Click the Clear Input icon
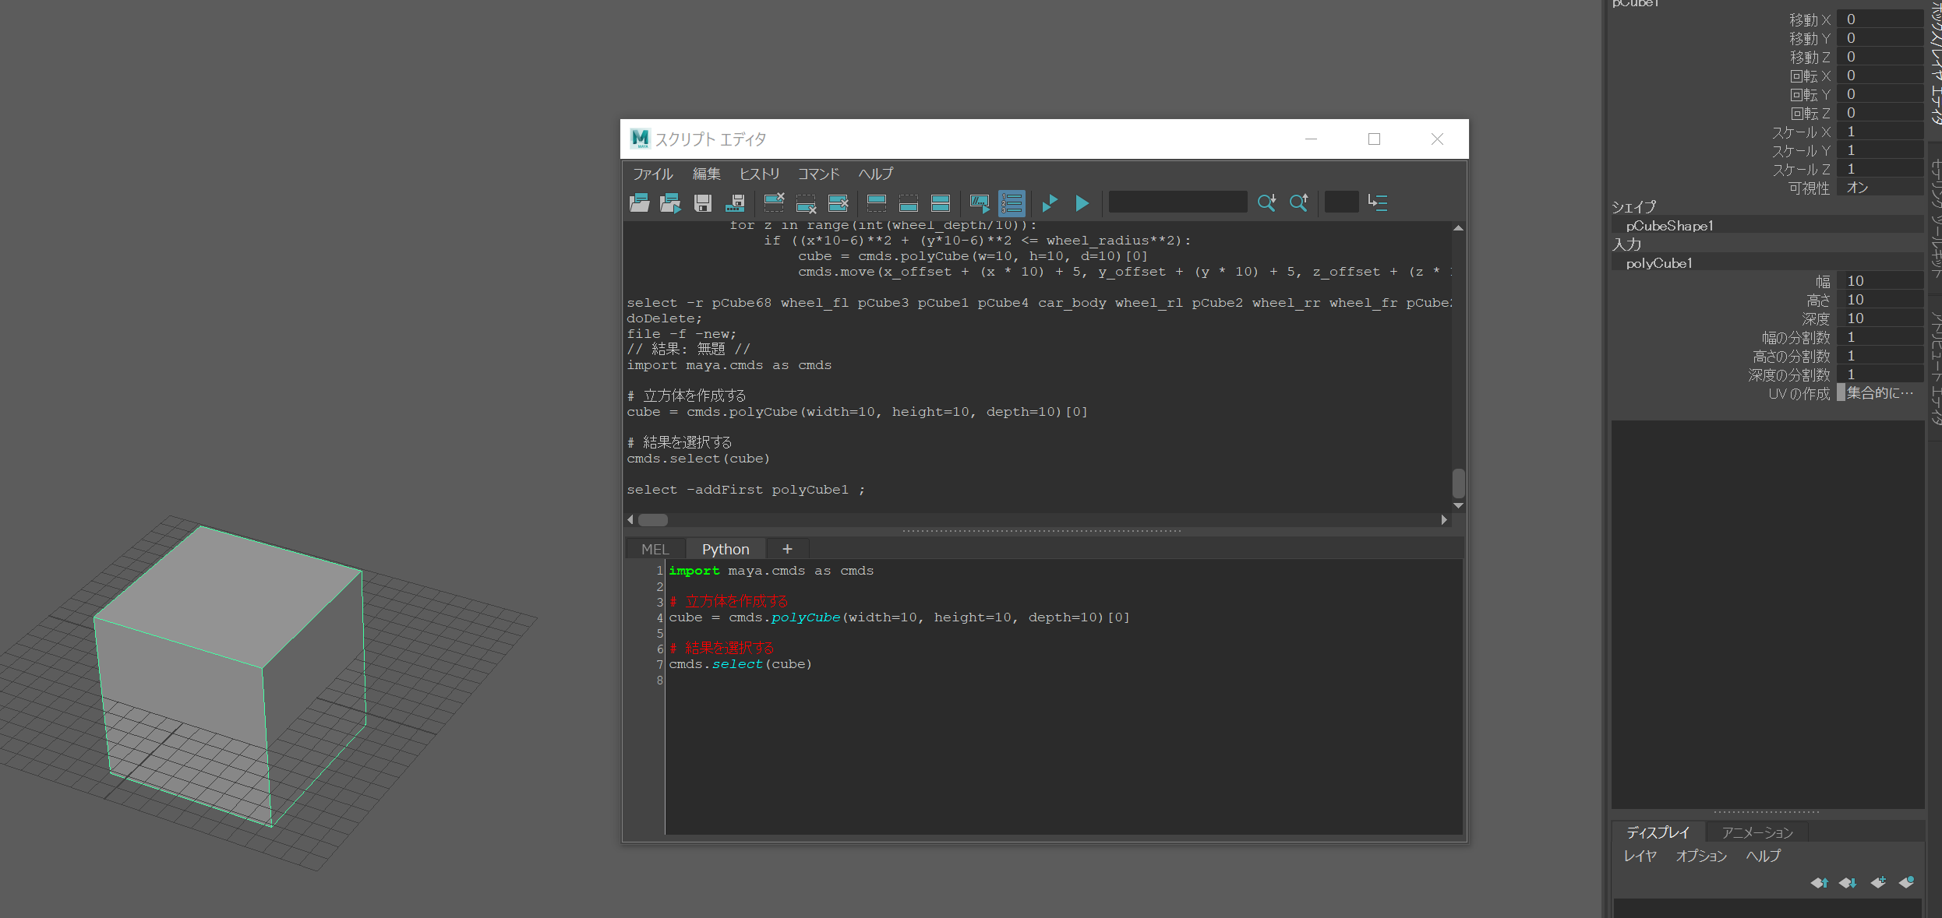Viewport: 1942px width, 918px height. click(806, 203)
